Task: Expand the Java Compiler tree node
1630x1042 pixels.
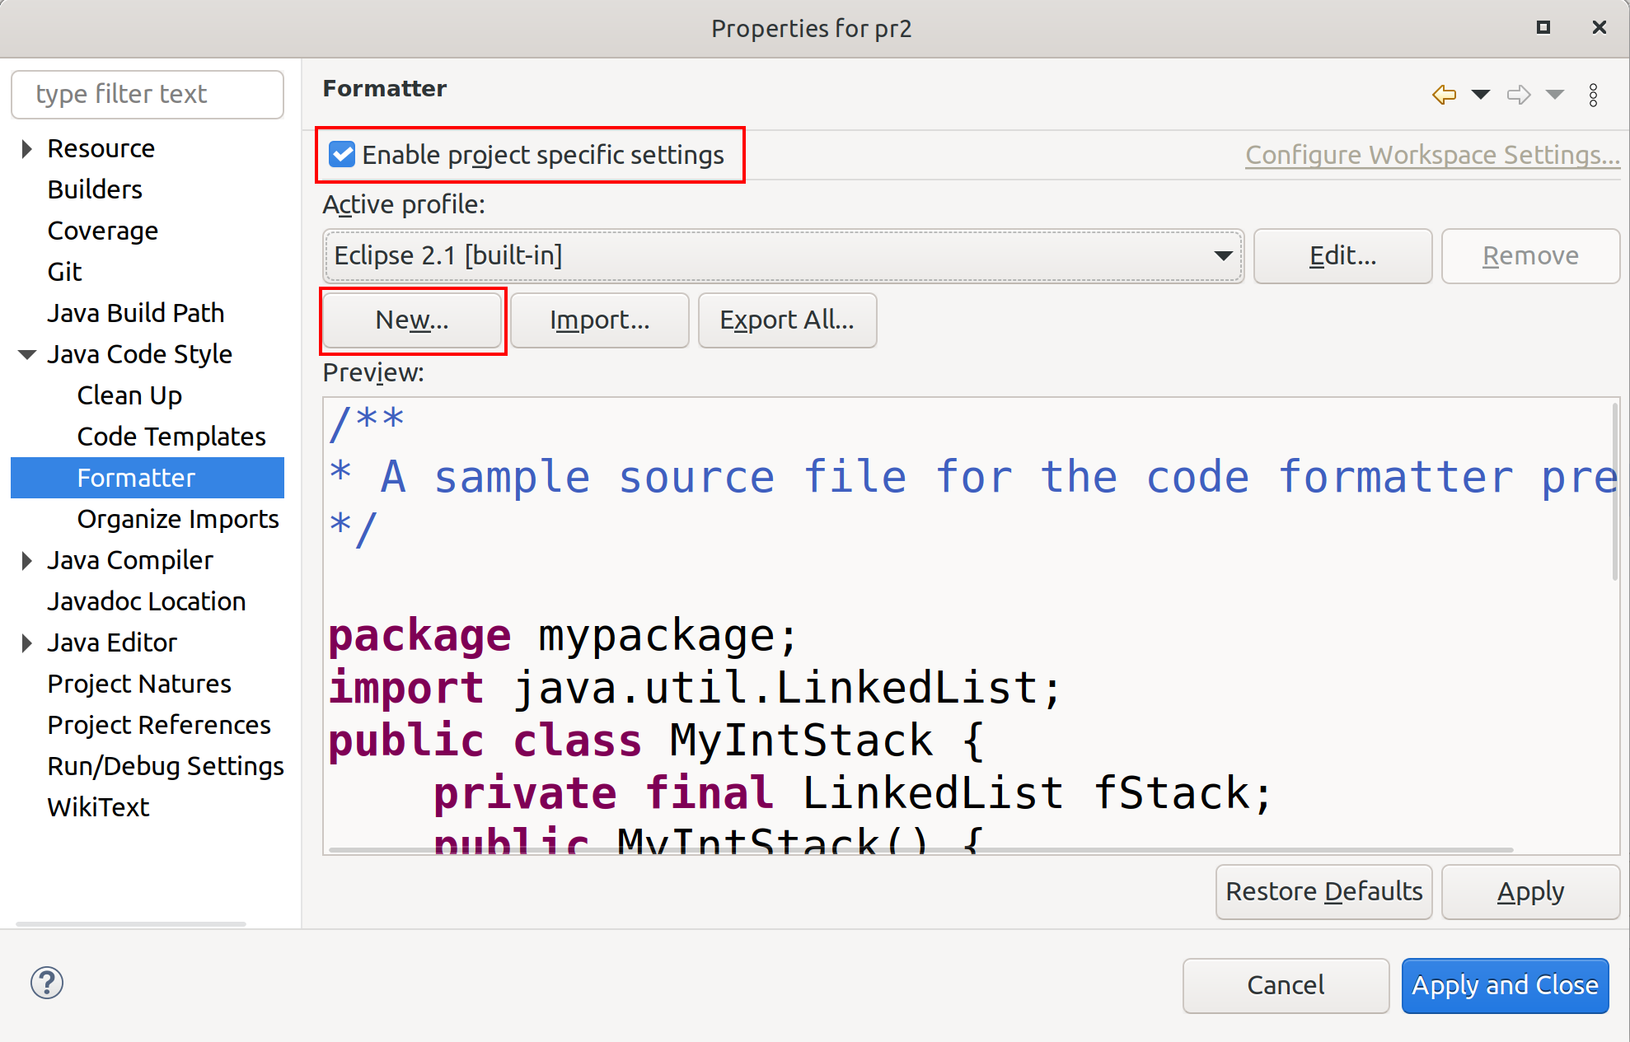Action: [x=26, y=560]
